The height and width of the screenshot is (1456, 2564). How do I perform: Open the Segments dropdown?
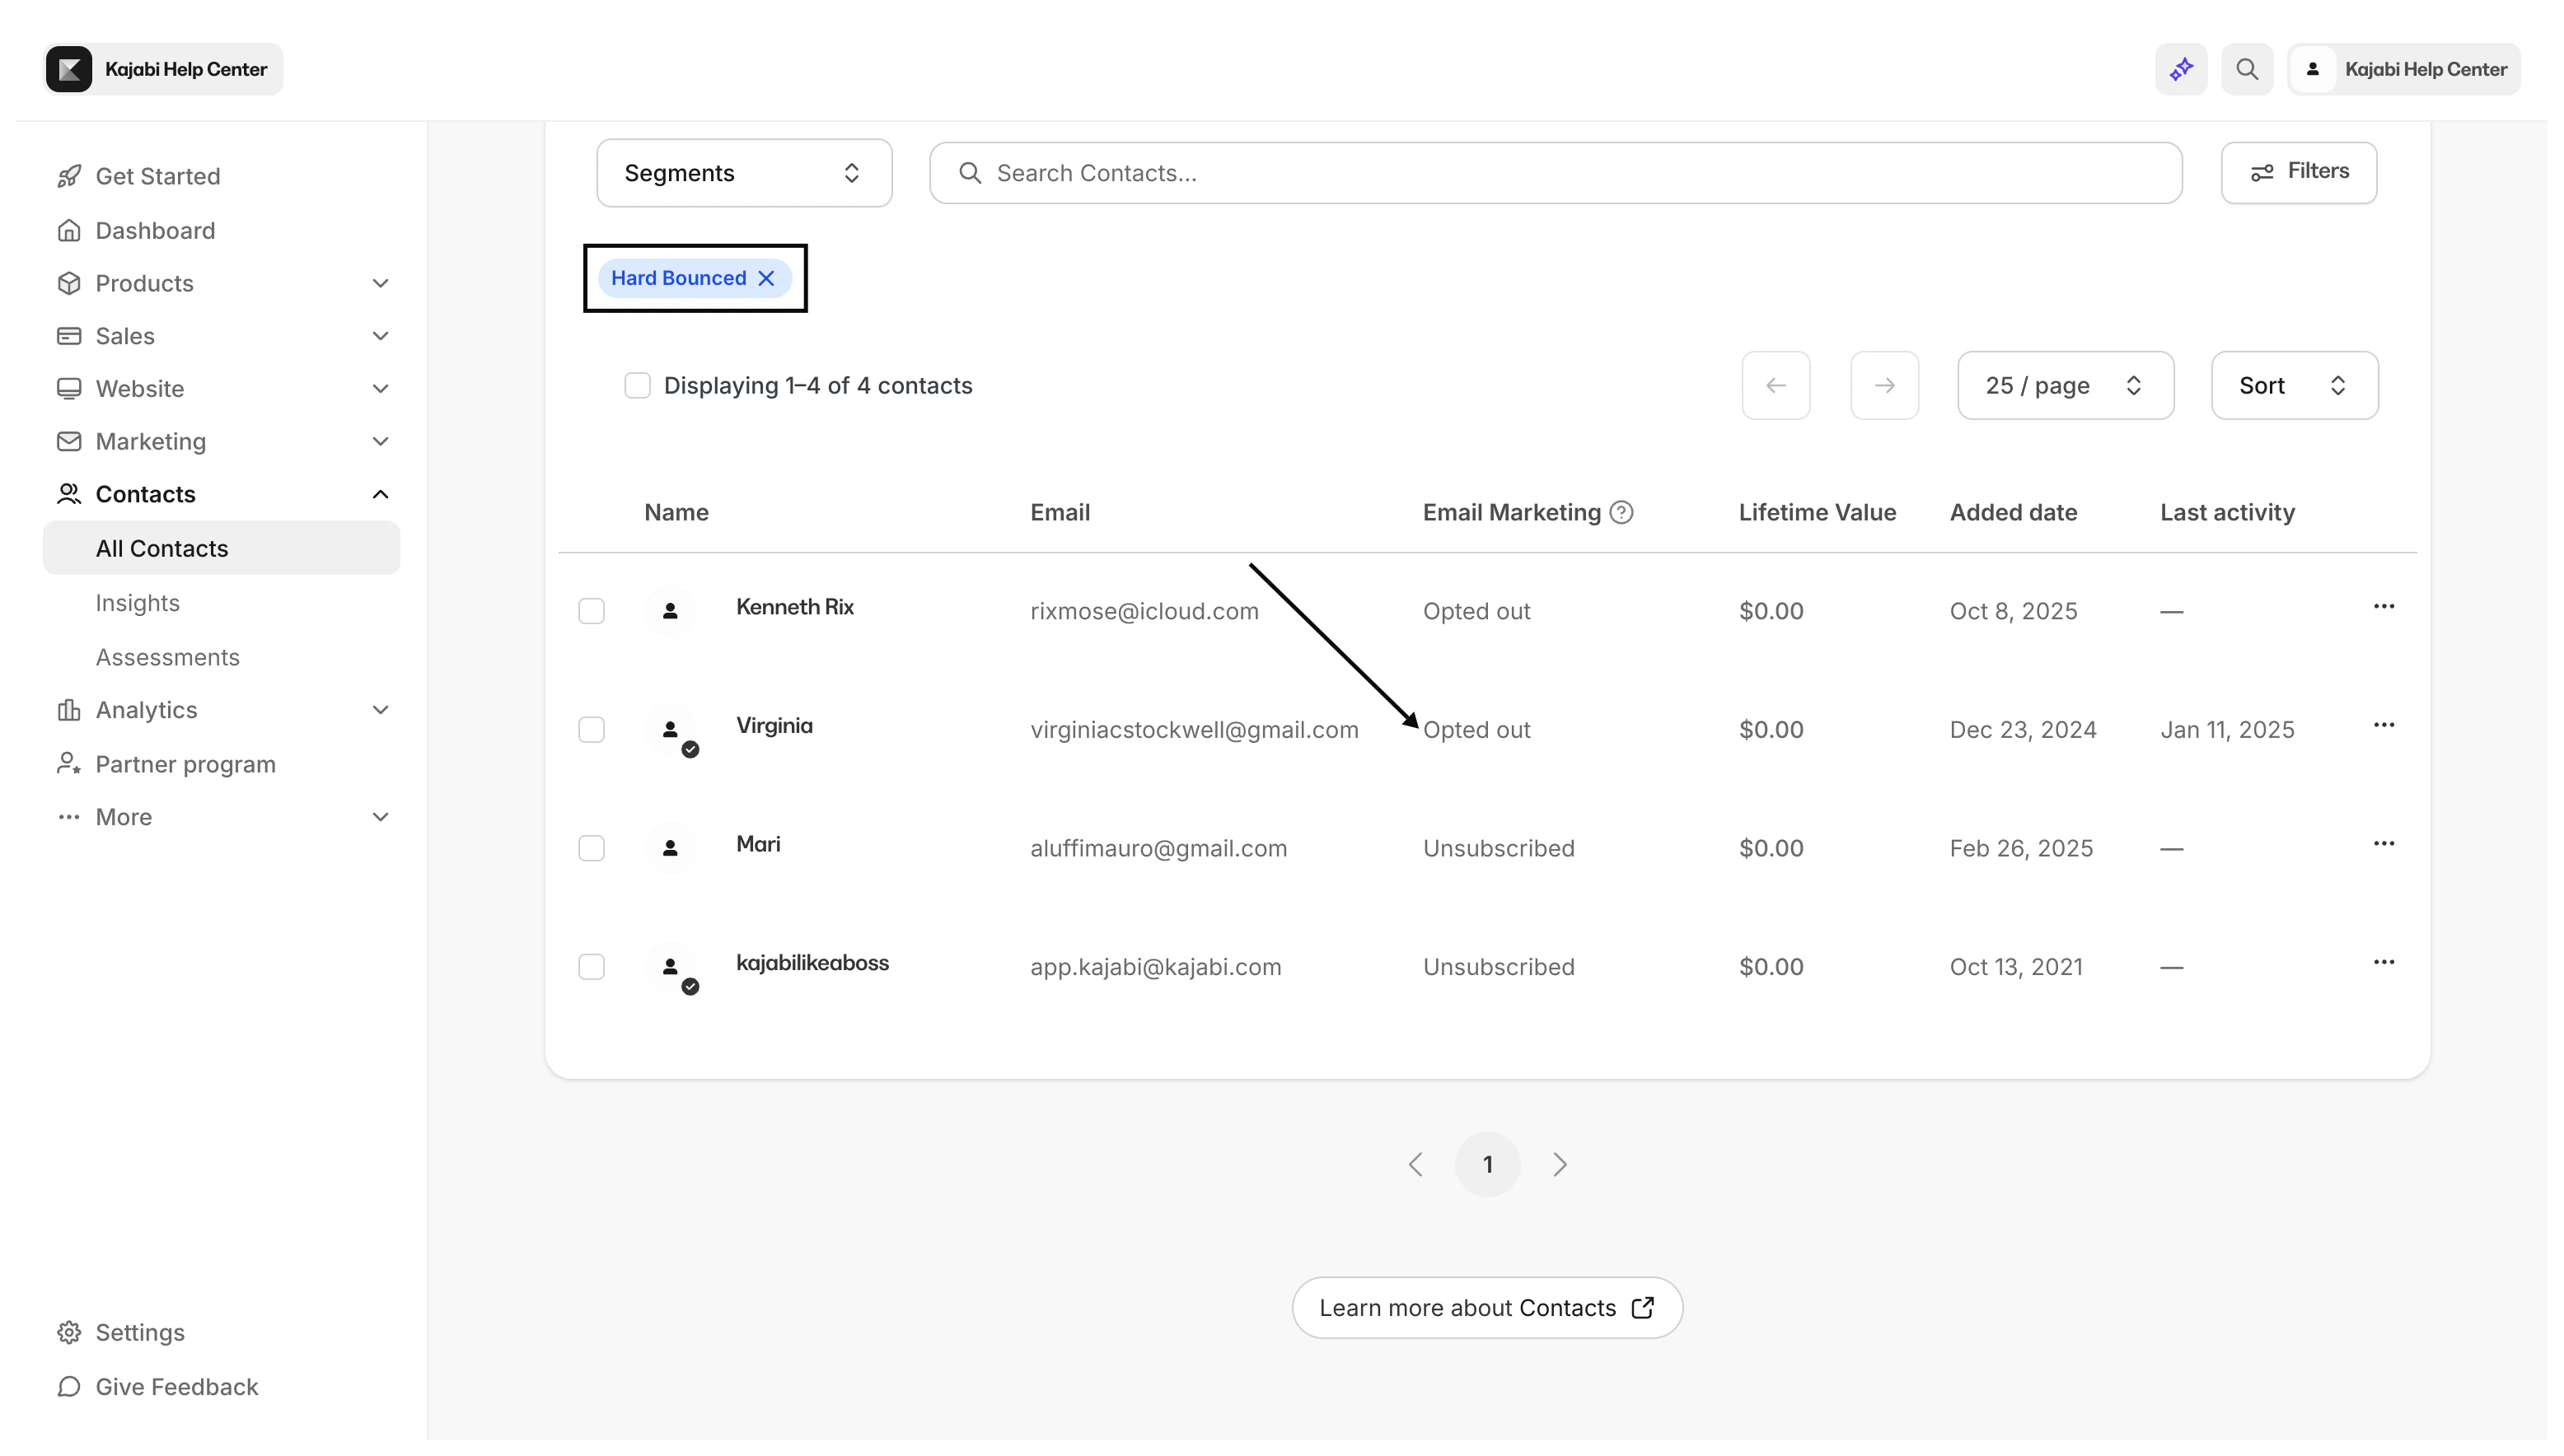[743, 172]
